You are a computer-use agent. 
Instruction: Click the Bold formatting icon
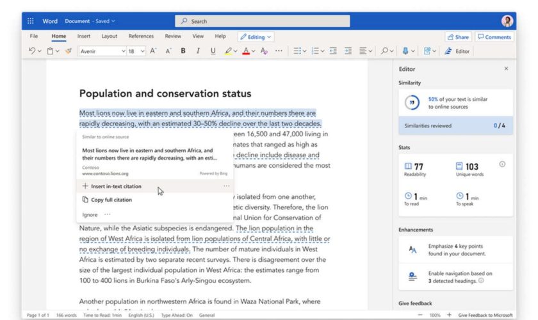[x=183, y=51]
